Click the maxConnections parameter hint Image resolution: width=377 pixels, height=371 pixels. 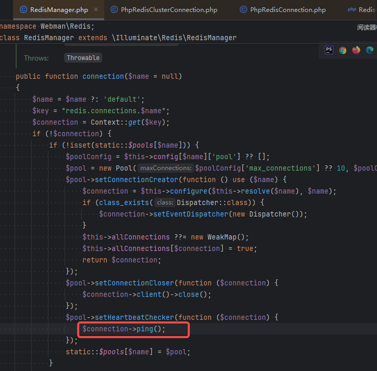coord(166,168)
